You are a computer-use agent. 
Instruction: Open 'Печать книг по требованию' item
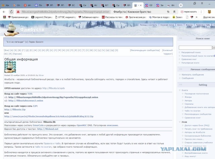[x=199, y=129]
